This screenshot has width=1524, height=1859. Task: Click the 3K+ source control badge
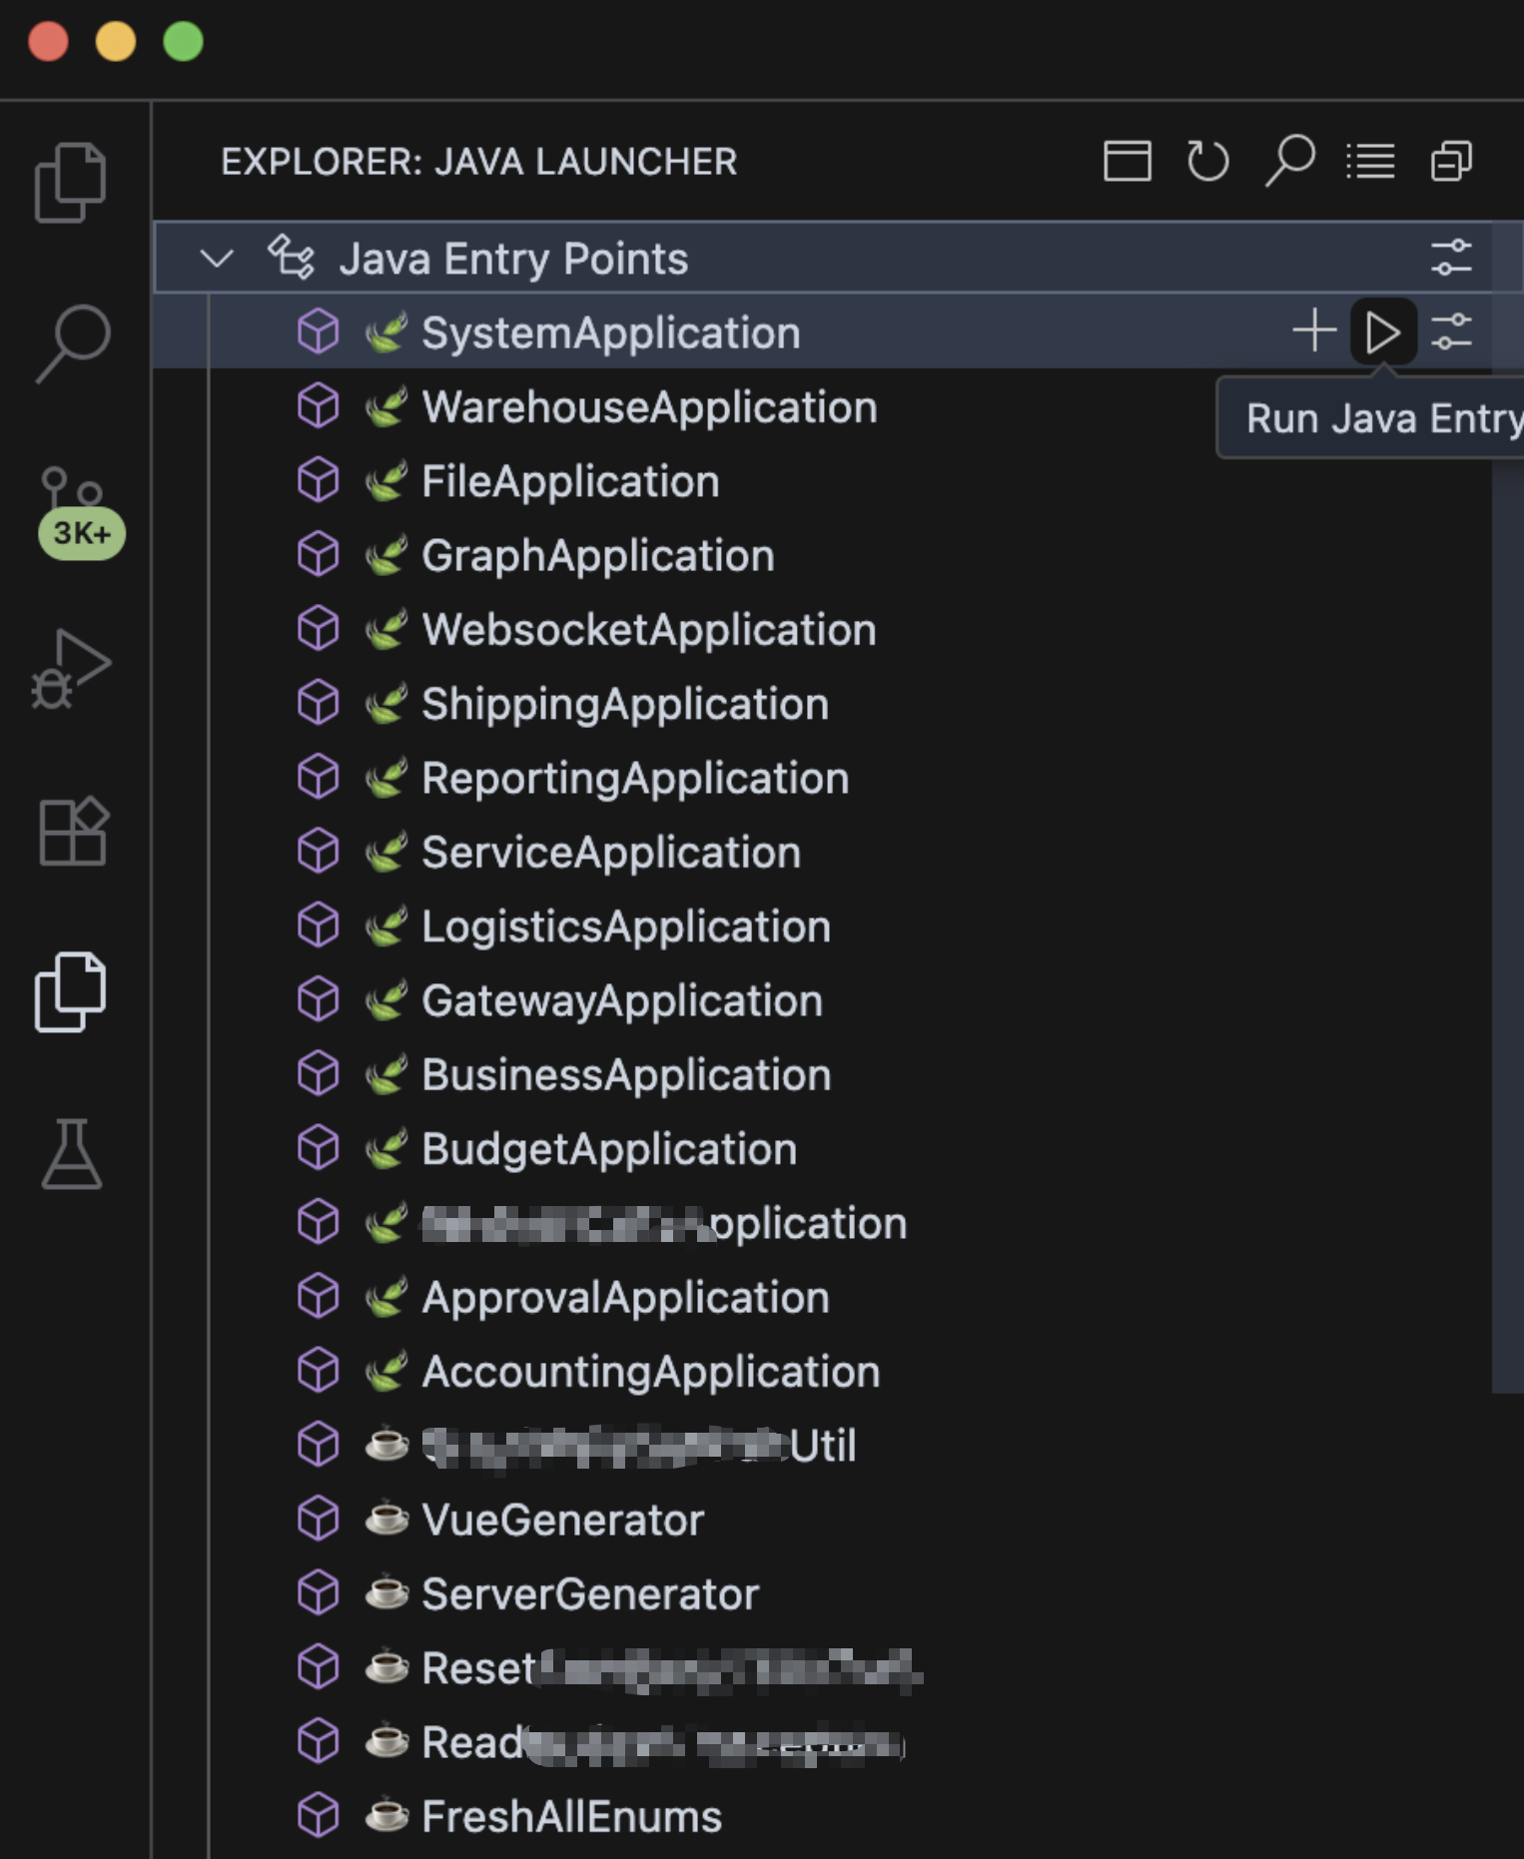tap(82, 533)
